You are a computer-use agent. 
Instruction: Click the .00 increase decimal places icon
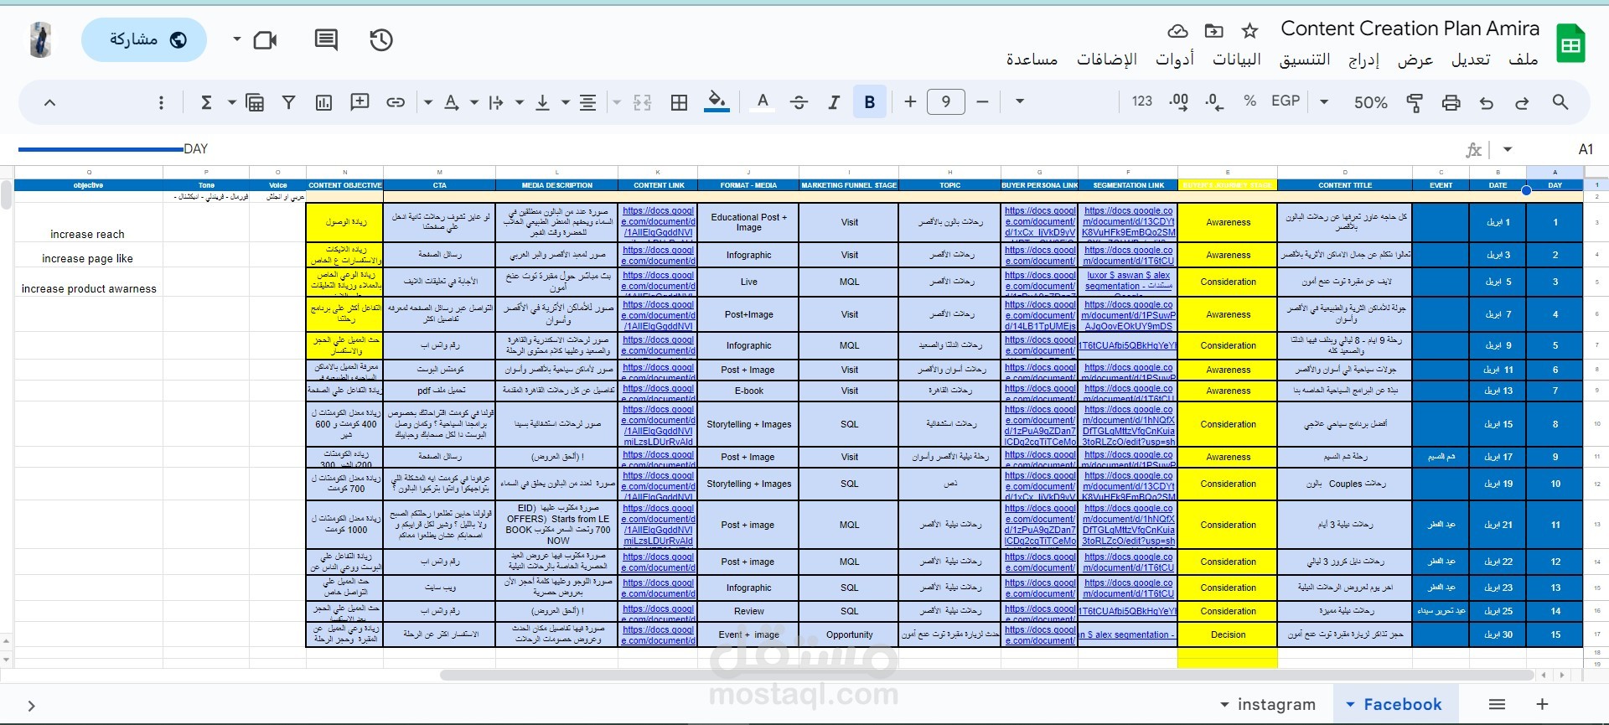[1179, 102]
